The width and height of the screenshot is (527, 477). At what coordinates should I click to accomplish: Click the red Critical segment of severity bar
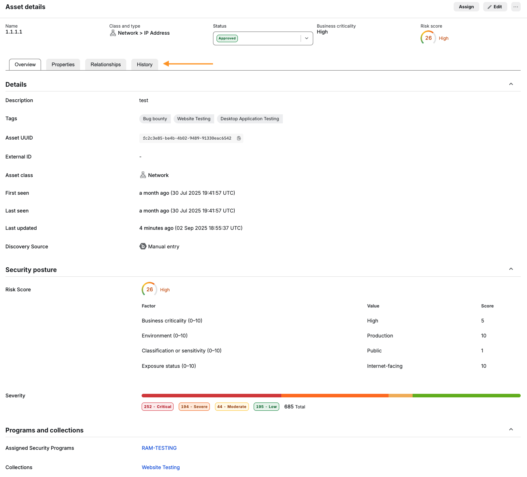coord(211,395)
